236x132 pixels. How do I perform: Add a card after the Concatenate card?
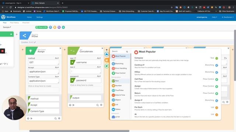click(x=107, y=50)
